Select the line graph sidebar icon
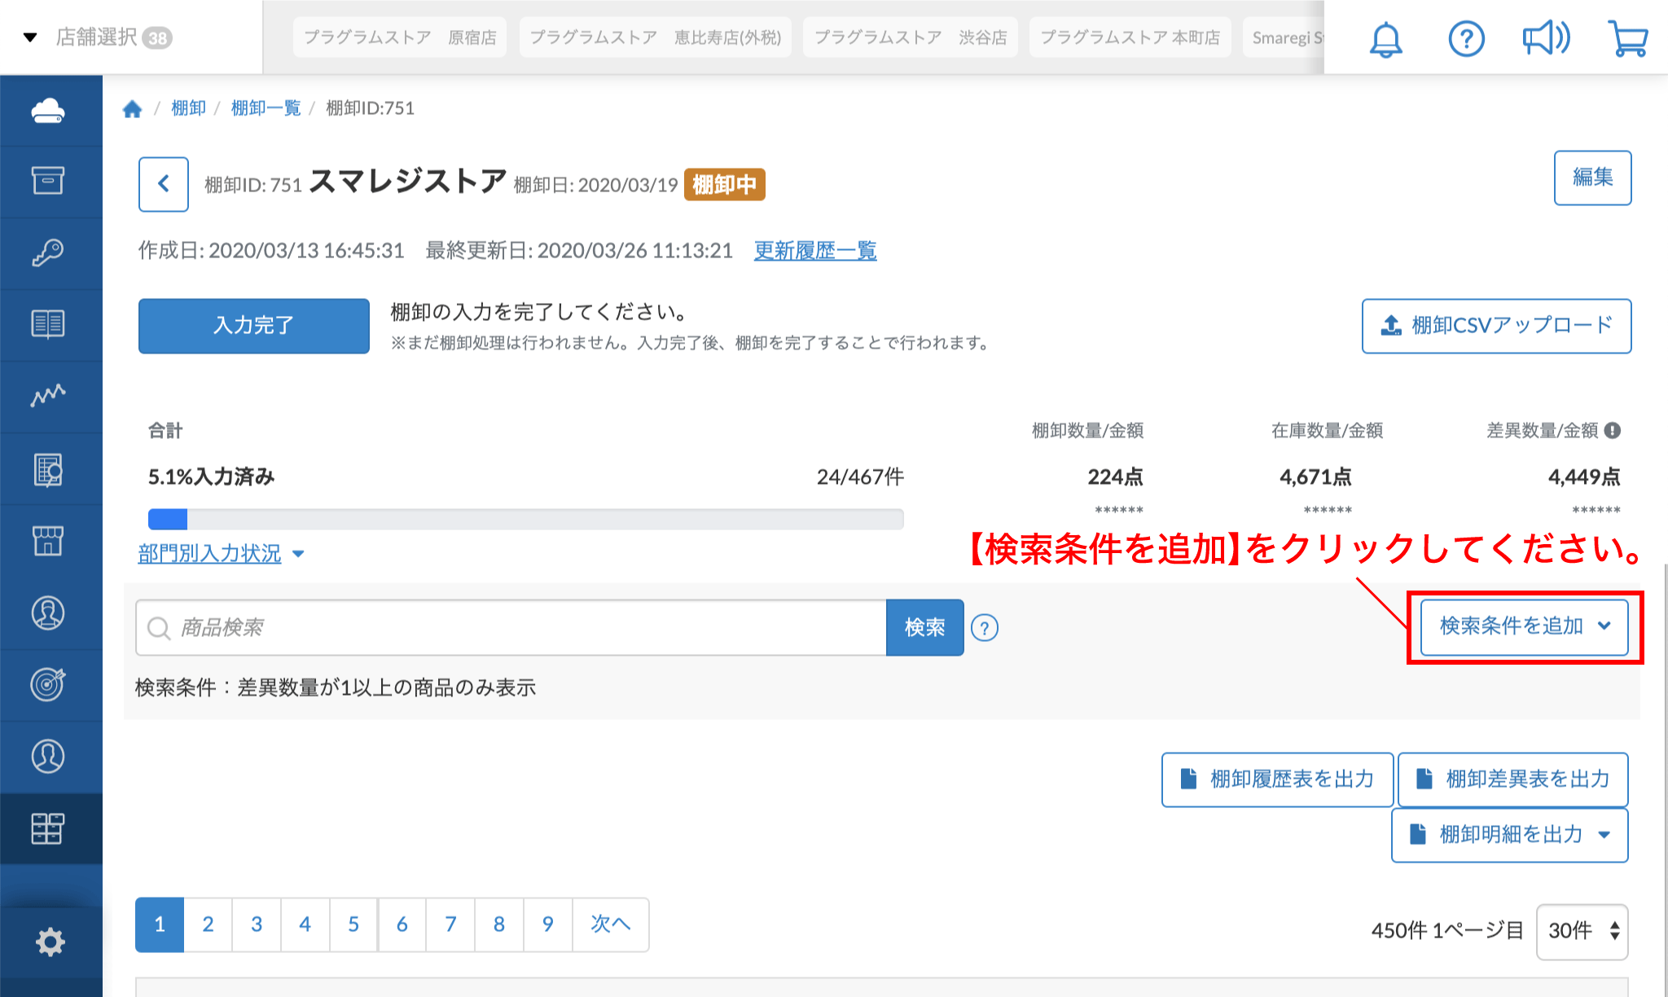Screen dimensions: 1668x997 [x=48, y=396]
